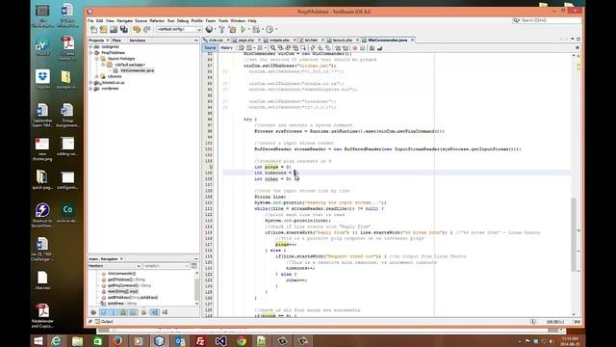
Task: Click the Comment icon in editor toolbar
Action: (x=372, y=48)
